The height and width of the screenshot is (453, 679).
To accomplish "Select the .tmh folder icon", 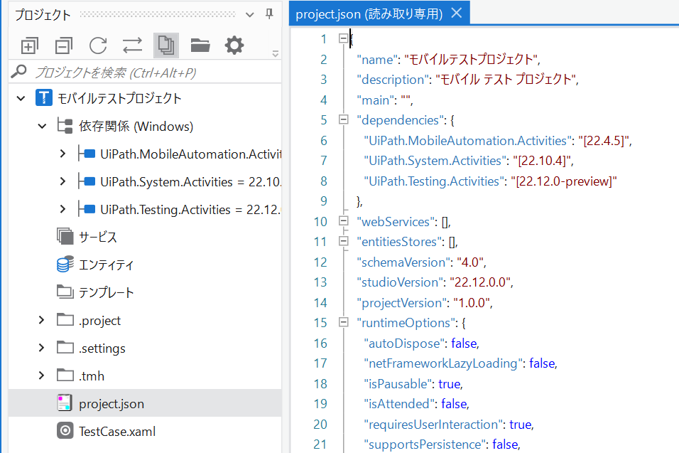I will 65,375.
